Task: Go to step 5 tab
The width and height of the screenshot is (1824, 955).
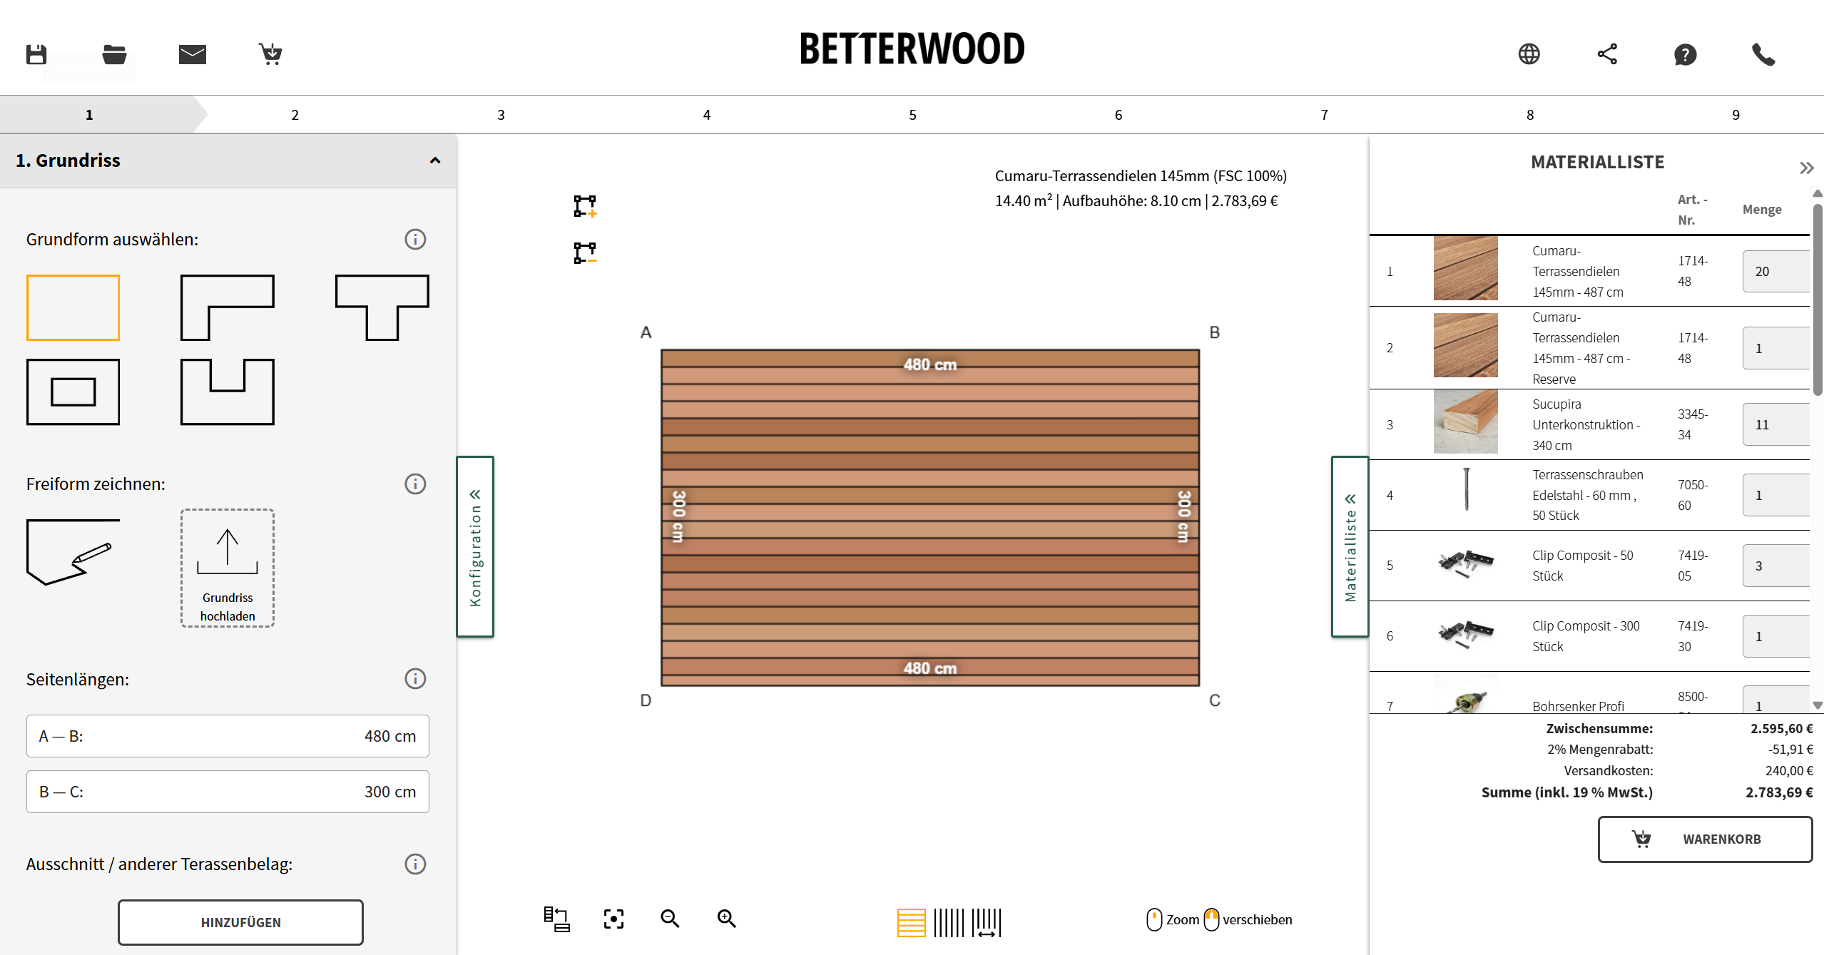Action: coord(912,115)
